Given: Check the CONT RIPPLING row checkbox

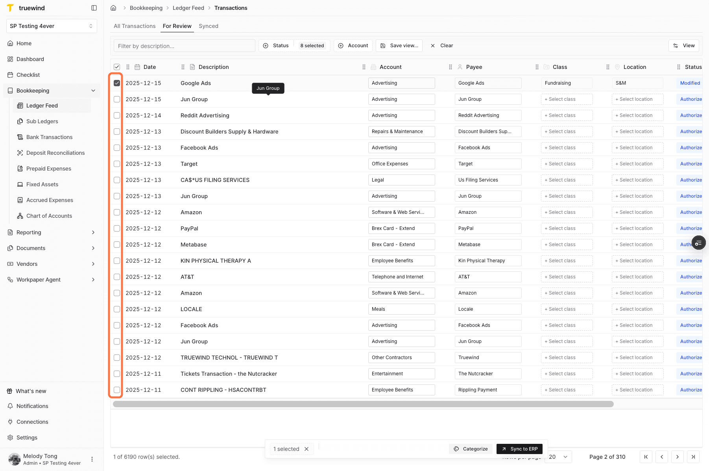Looking at the screenshot, I should click(x=117, y=390).
